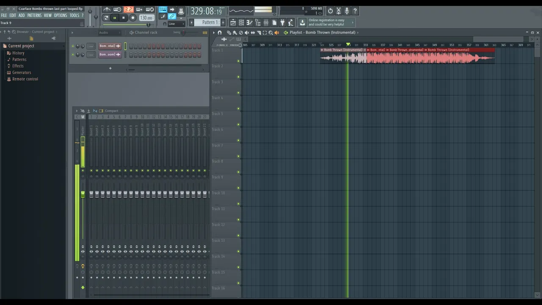This screenshot has height=305, width=542.
Task: Pause playback with the transport button
Action: click(114, 18)
